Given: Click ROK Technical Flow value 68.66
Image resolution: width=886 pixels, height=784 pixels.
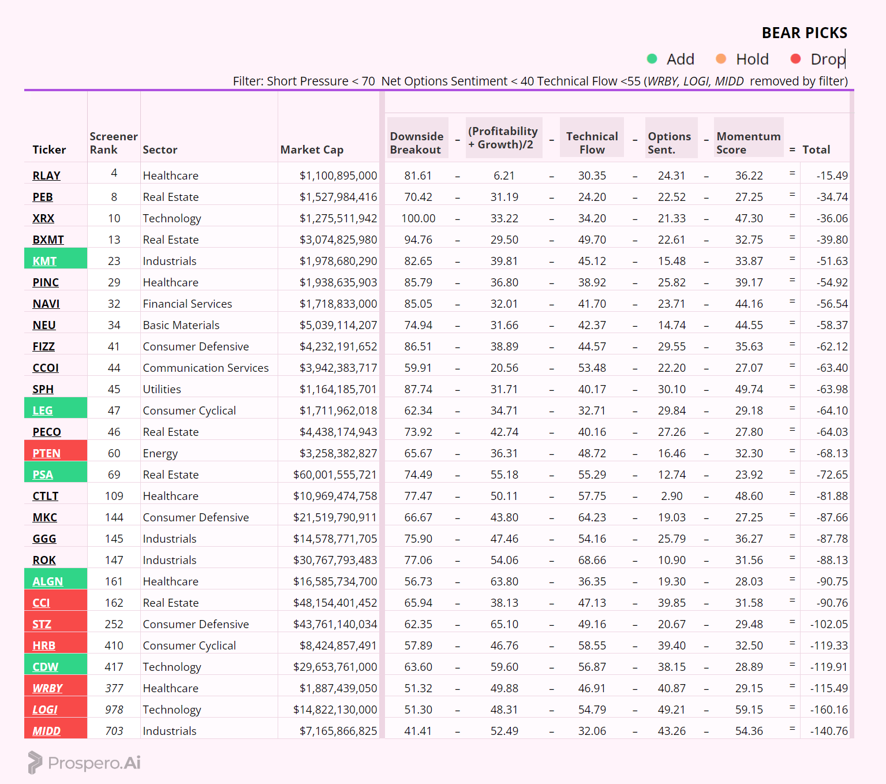Looking at the screenshot, I should tap(592, 560).
